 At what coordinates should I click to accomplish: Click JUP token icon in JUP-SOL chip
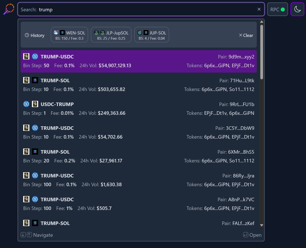(139, 33)
